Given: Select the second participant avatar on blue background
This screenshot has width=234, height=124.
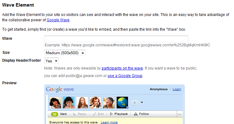Looking at the screenshot, I should point(69,102).
